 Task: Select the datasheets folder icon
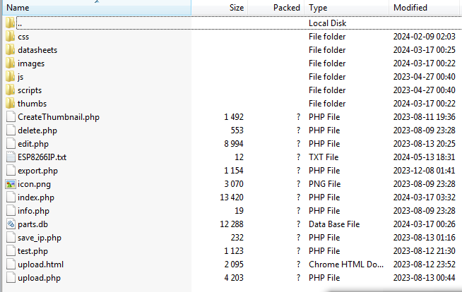pyautogui.click(x=11, y=50)
